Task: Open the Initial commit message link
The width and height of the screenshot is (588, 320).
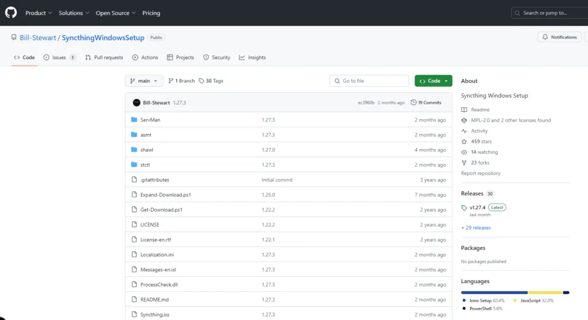Action: [x=277, y=180]
